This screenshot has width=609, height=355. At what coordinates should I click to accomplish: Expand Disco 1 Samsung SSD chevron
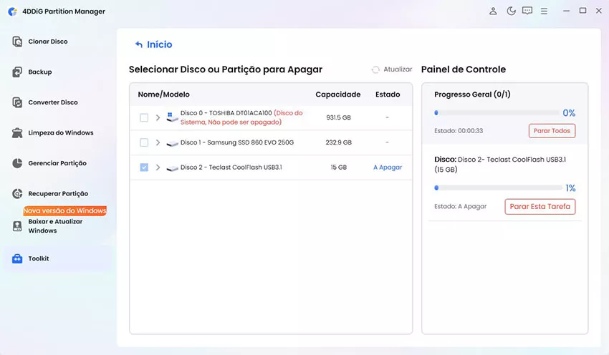click(158, 142)
